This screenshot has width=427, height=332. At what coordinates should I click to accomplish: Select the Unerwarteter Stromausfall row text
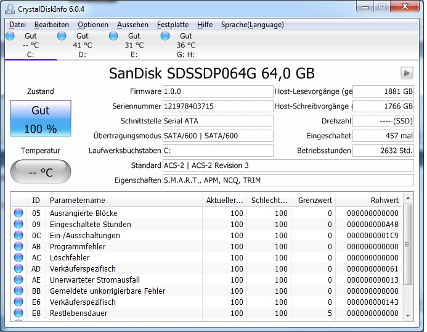tap(94, 280)
